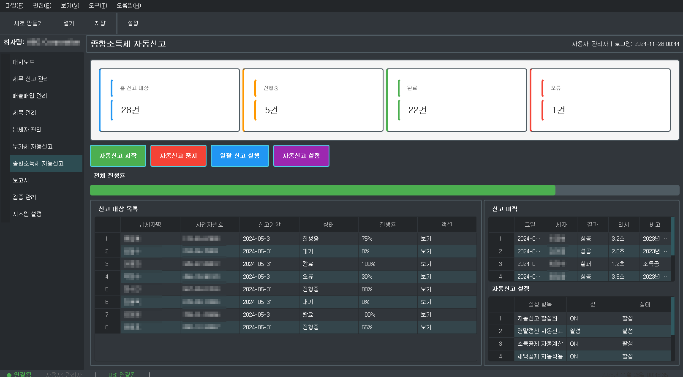Open 자동신고 설정 purple button
This screenshot has height=377, width=683.
pyautogui.click(x=301, y=156)
